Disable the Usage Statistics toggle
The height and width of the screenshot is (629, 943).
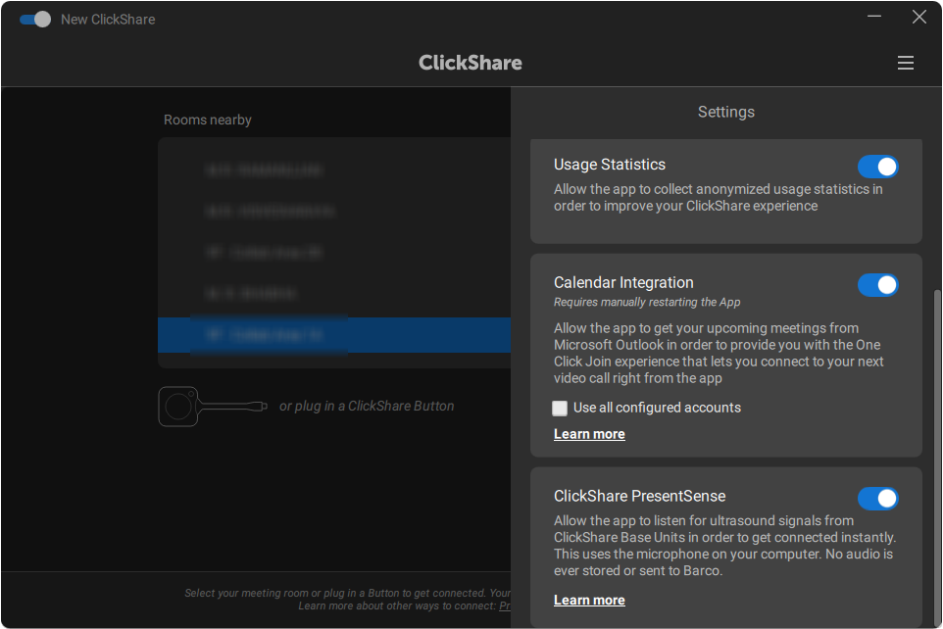point(877,167)
